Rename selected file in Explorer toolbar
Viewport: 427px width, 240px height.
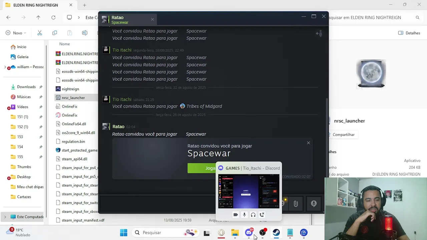pos(85,33)
